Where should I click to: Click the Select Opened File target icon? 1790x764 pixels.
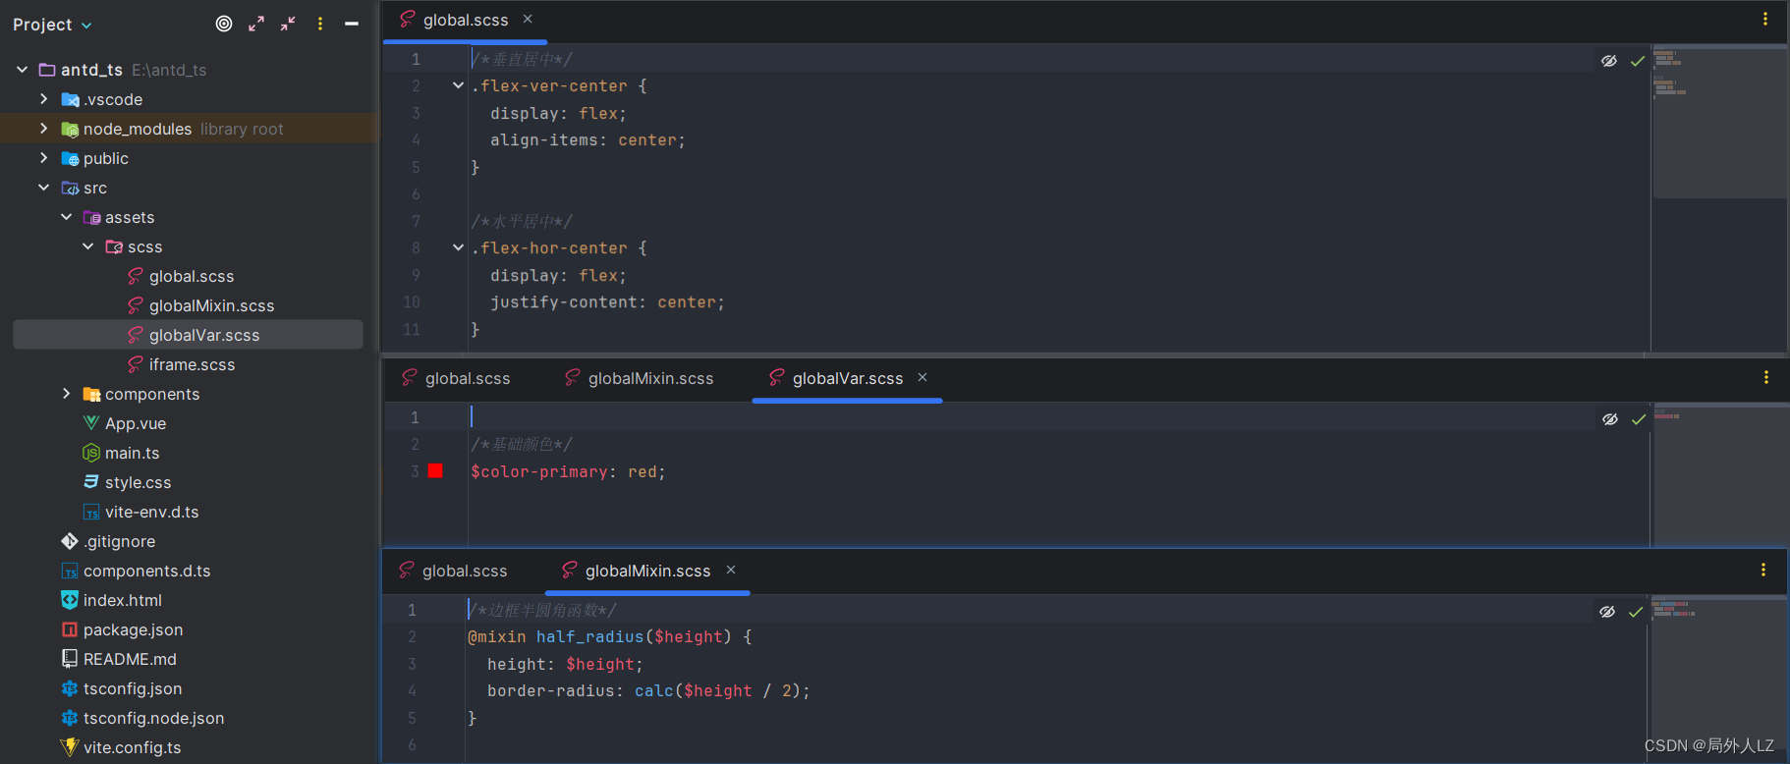[224, 24]
